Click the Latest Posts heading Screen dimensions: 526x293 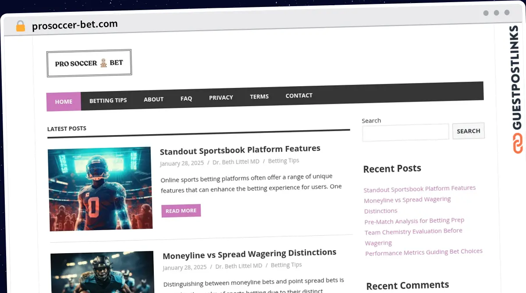click(67, 129)
